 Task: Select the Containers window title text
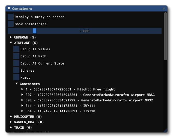[22, 9]
